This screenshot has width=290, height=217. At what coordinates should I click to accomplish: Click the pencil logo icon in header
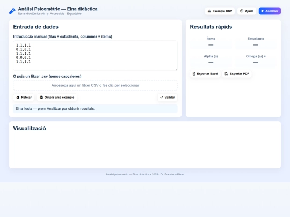click(x=12, y=11)
